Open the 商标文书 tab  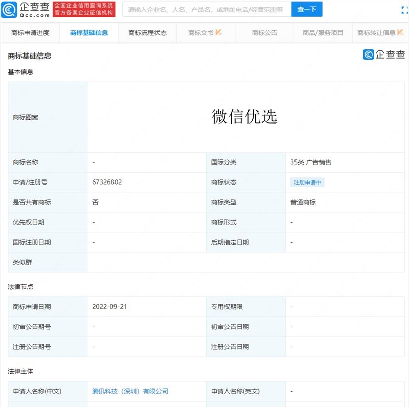pyautogui.click(x=202, y=32)
